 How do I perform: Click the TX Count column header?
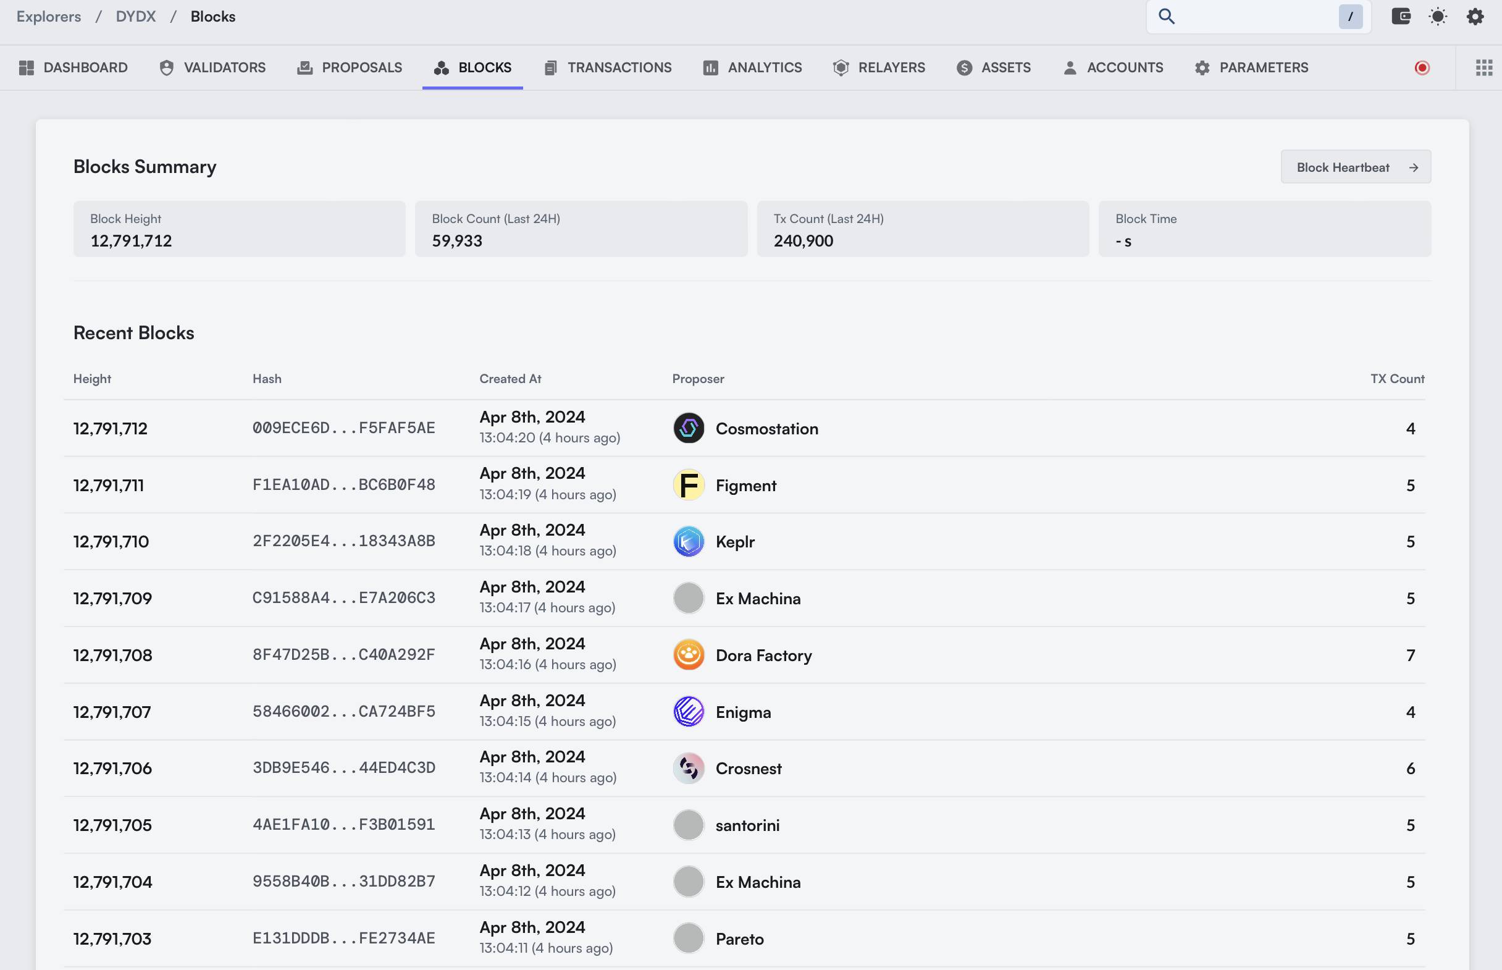(x=1398, y=379)
